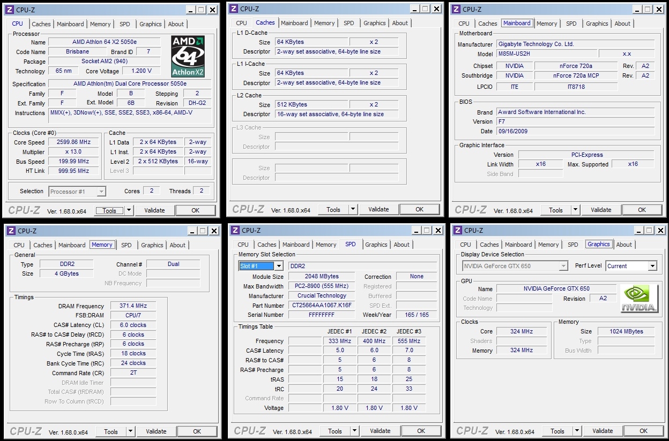Screen dimensions: 669x441
Task: Open the NVIDIA GeForce GTX 650 display device dropdown
Action: tap(563, 266)
